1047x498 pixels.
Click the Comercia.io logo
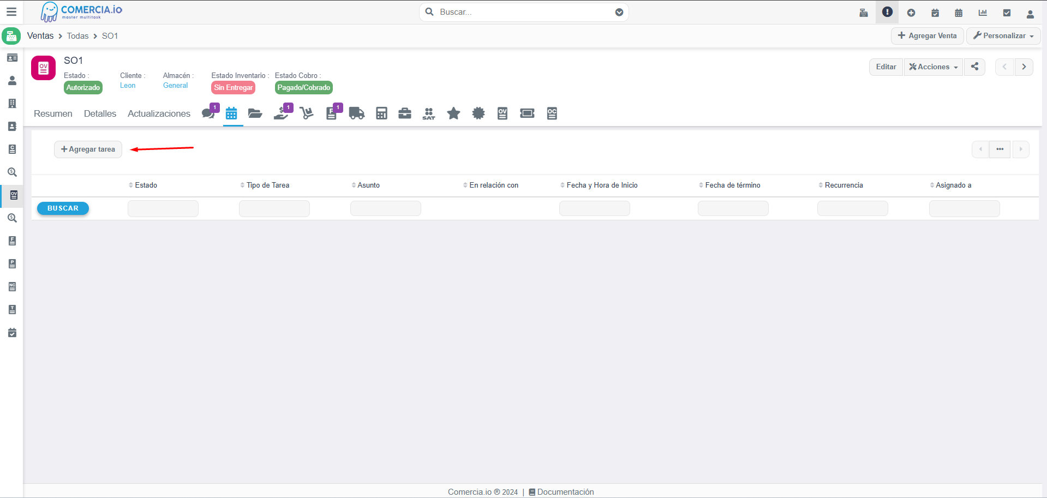coord(81,11)
